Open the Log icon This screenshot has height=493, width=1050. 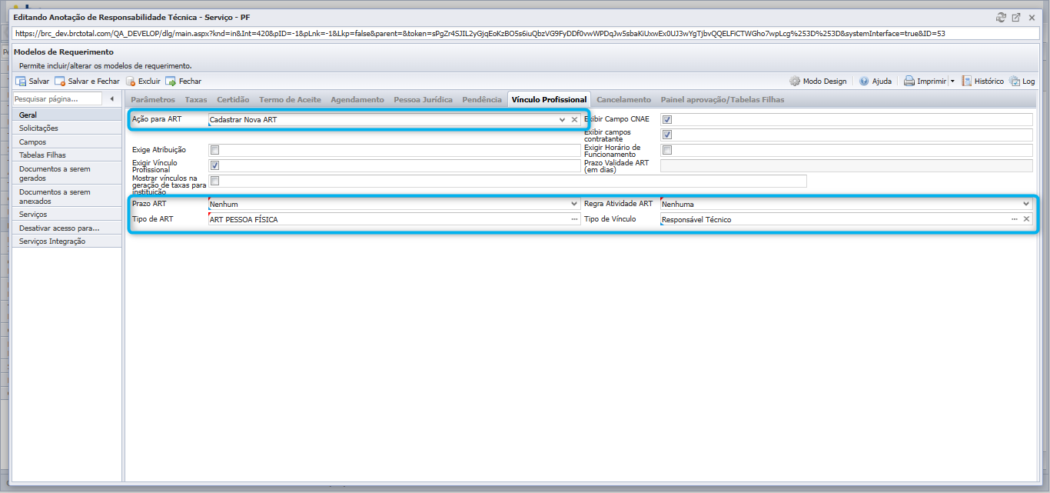pos(1015,81)
